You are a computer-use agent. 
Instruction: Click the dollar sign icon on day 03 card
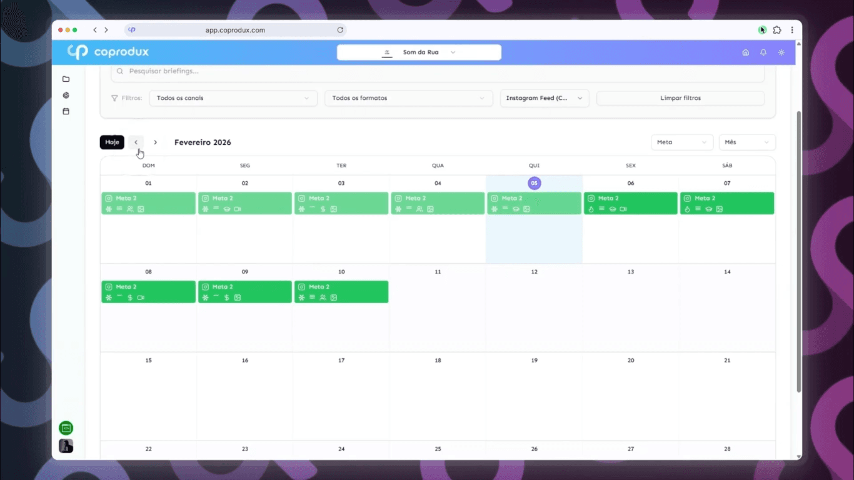[323, 209]
